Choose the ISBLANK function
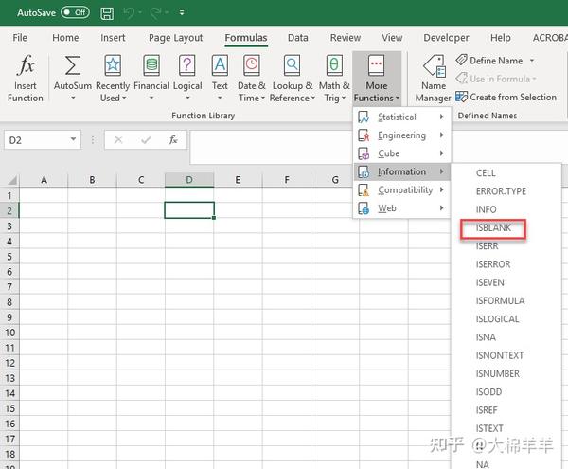This screenshot has height=469, width=568. tap(493, 228)
